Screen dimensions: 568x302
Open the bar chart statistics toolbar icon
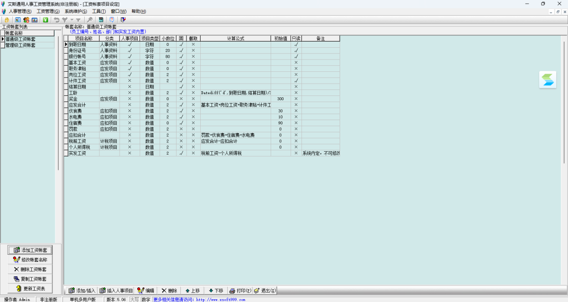click(x=35, y=20)
